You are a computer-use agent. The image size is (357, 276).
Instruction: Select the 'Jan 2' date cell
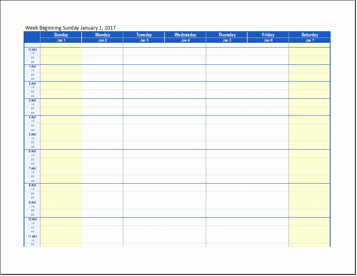point(102,40)
